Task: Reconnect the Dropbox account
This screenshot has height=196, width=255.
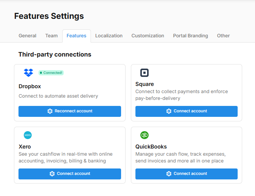Action: [x=70, y=111]
